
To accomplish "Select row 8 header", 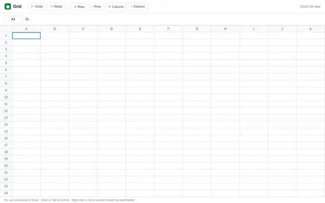I will click(x=6, y=83).
